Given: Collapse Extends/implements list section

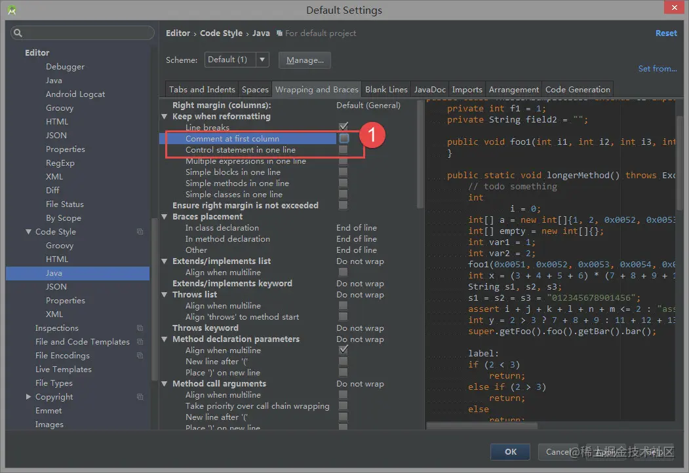Looking at the screenshot, I should 165,261.
